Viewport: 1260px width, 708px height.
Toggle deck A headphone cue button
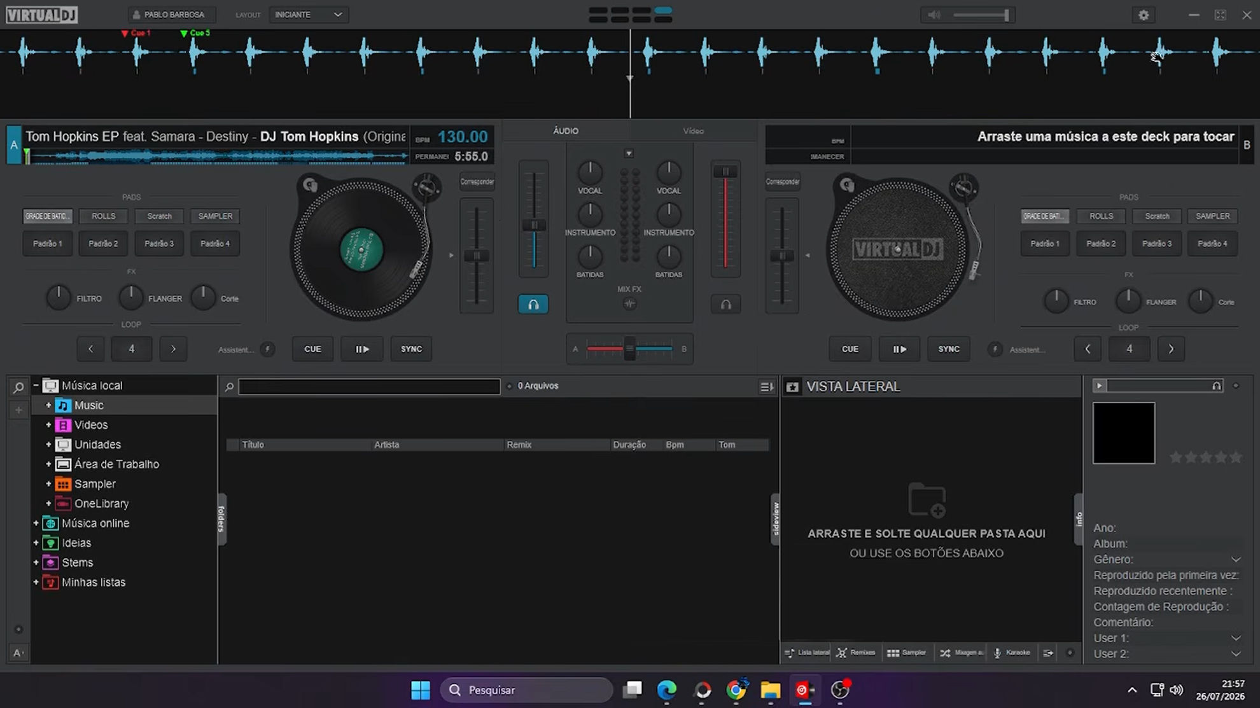pyautogui.click(x=533, y=304)
